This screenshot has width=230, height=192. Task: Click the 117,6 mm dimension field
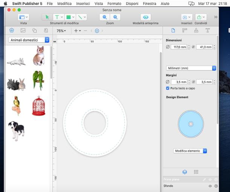[x=179, y=47]
